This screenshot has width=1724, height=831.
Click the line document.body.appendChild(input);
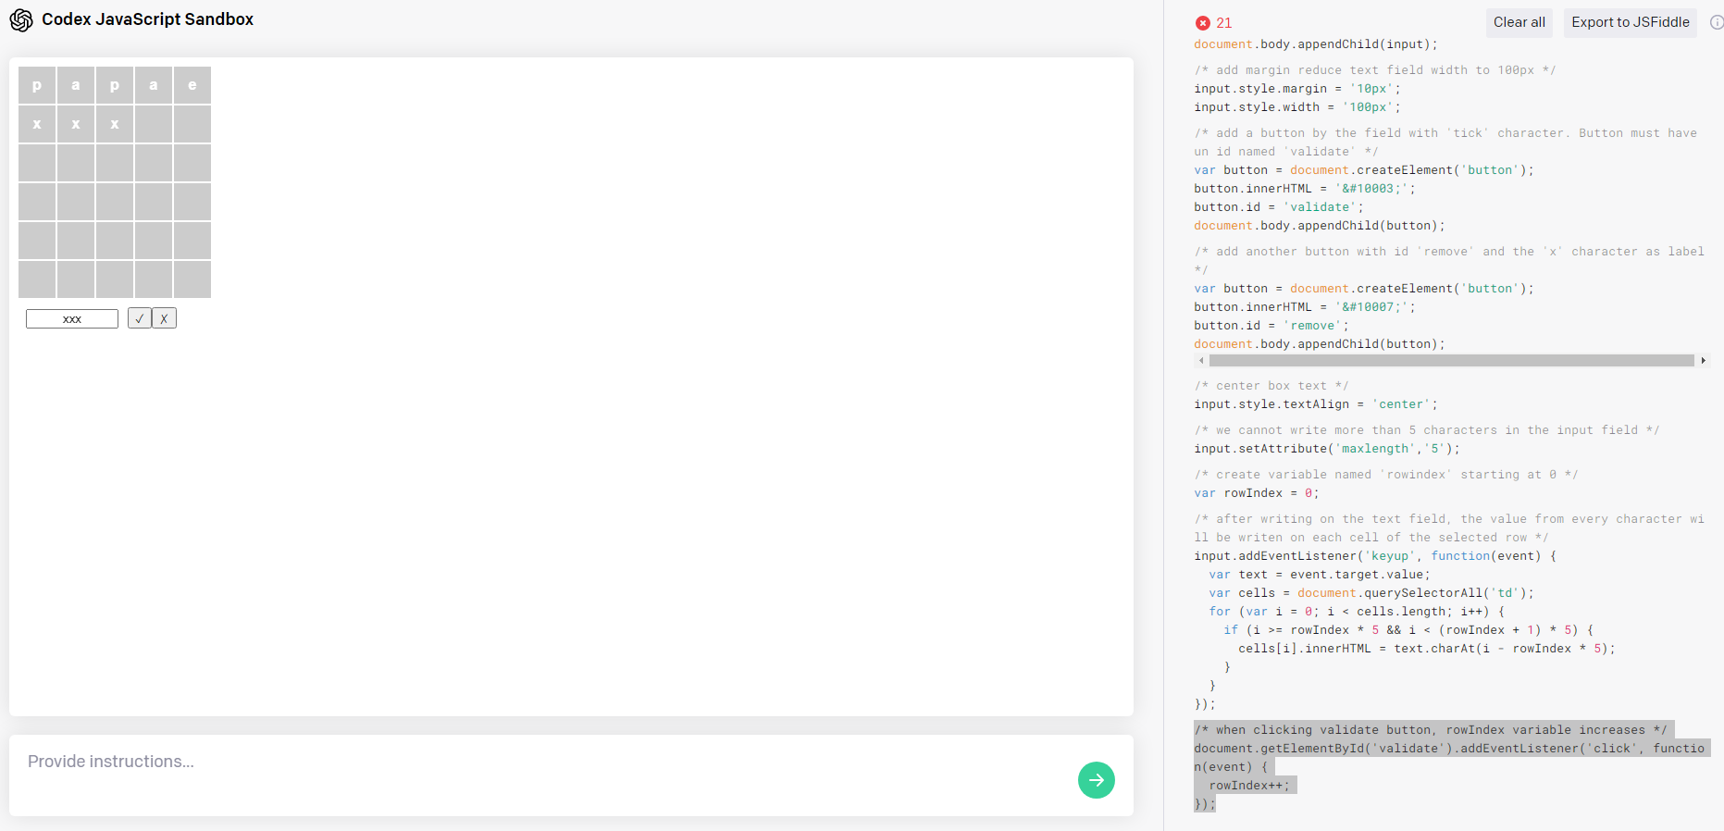tap(1315, 44)
